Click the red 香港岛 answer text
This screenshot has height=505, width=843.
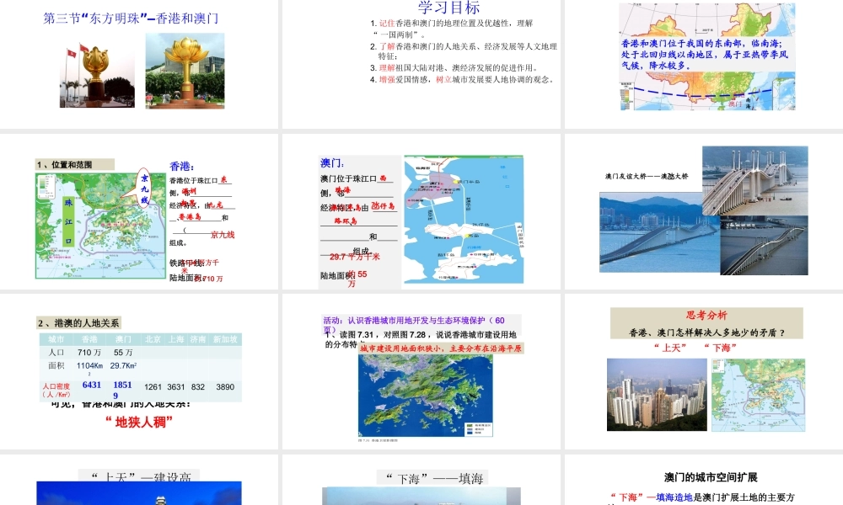coord(189,217)
